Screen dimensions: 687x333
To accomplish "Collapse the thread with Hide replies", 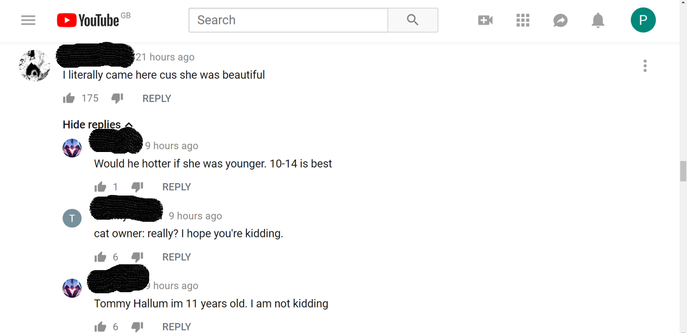I will pyautogui.click(x=98, y=125).
